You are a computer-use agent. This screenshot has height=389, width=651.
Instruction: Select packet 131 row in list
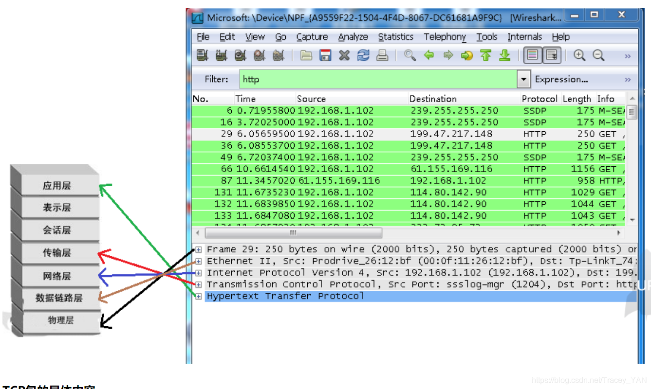(x=409, y=192)
